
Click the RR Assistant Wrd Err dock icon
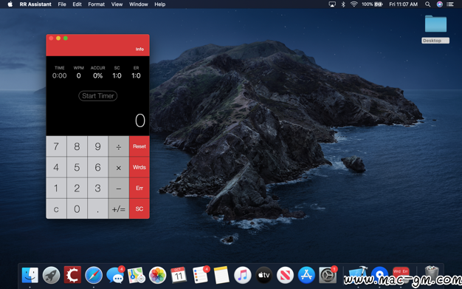[x=401, y=274]
